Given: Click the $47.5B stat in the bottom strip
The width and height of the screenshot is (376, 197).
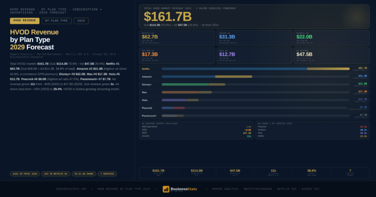Looking at the screenshot, I should [x=235, y=173].
